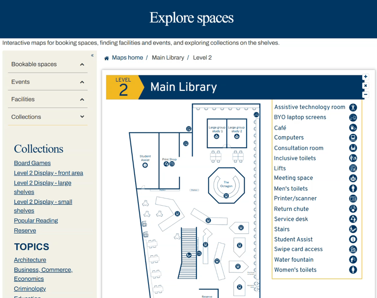Click the Assistive technology room icon
This screenshot has width=377, height=298.
[x=353, y=107]
